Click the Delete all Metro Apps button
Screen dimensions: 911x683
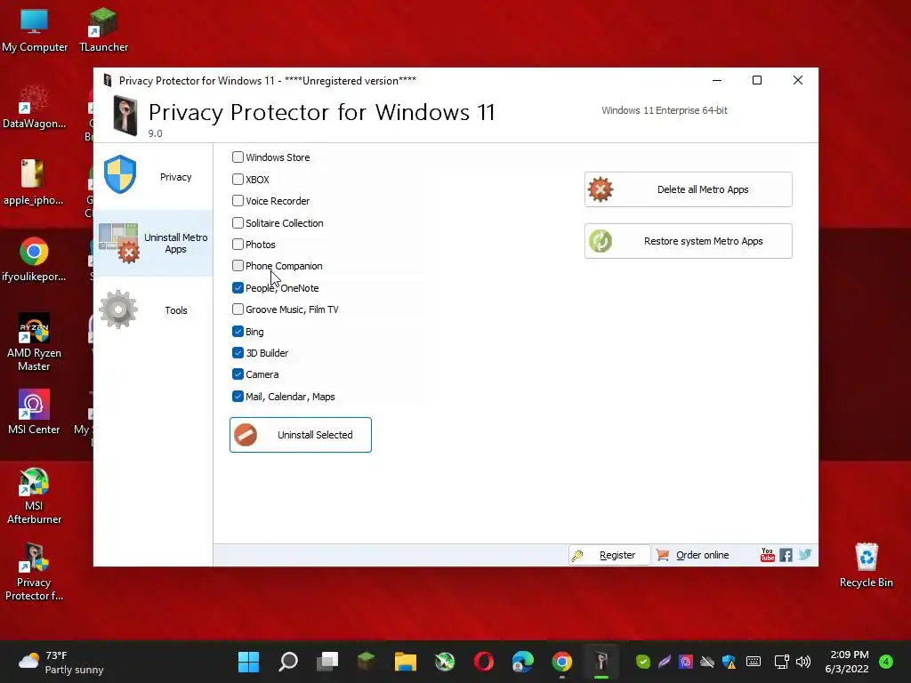(688, 189)
